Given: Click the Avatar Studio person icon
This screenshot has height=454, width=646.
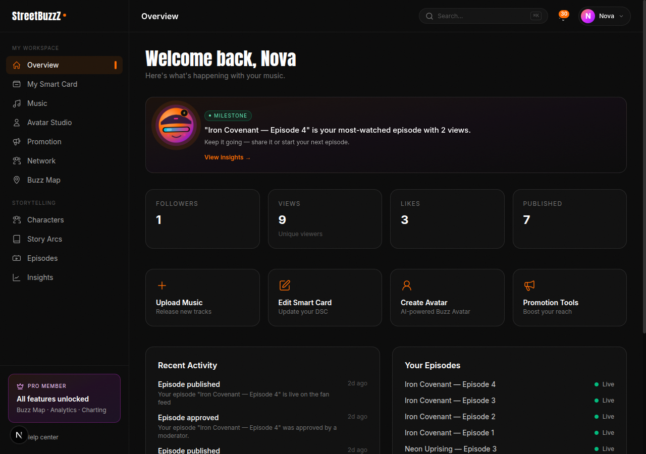Looking at the screenshot, I should pos(17,123).
